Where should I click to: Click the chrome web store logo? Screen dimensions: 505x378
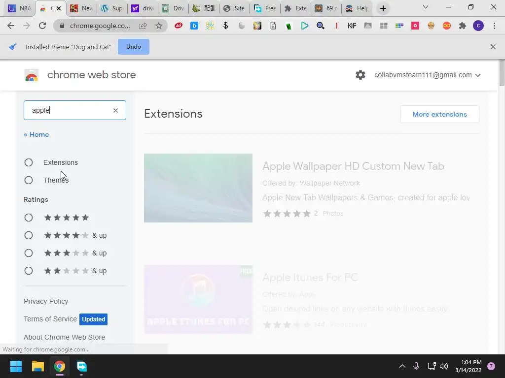[32, 75]
